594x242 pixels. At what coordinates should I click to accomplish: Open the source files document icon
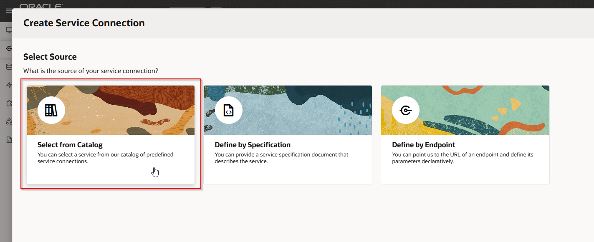[9, 140]
